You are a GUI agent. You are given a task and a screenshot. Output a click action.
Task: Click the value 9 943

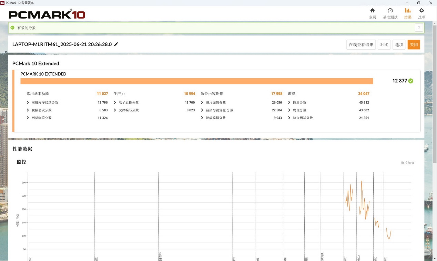tap(278, 118)
